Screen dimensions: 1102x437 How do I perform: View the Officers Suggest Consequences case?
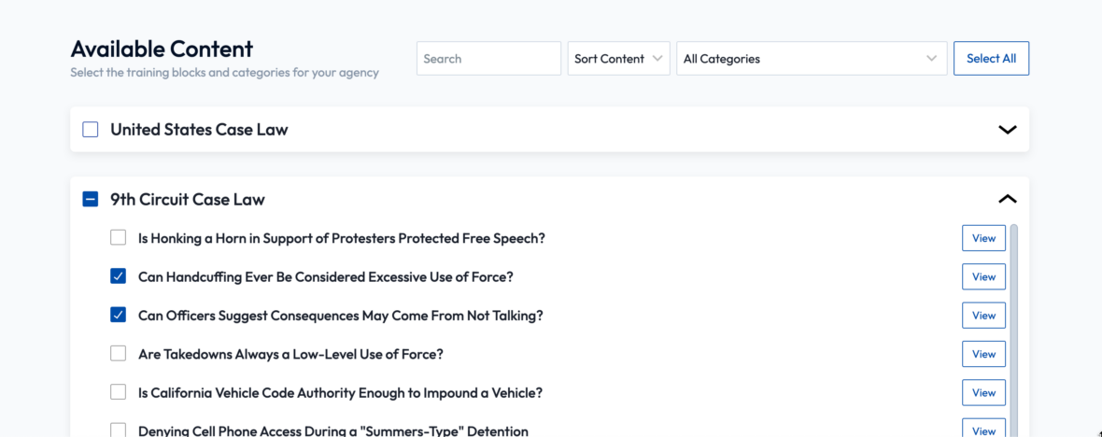983,316
